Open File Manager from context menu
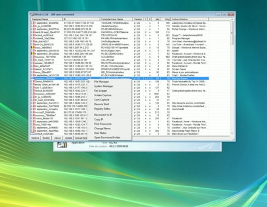This screenshot has width=267, height=207. [x=101, y=82]
